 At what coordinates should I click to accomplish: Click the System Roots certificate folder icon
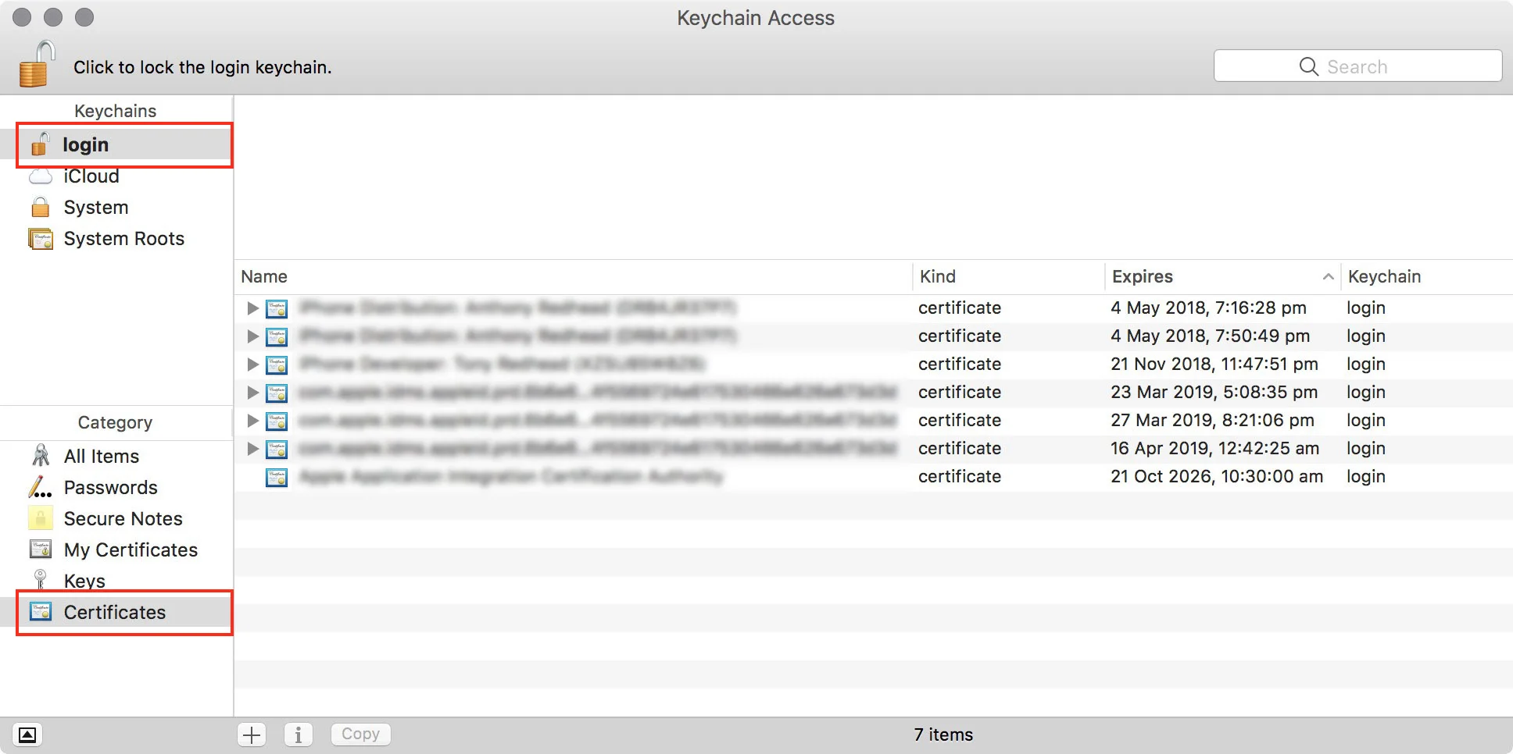pyautogui.click(x=41, y=238)
